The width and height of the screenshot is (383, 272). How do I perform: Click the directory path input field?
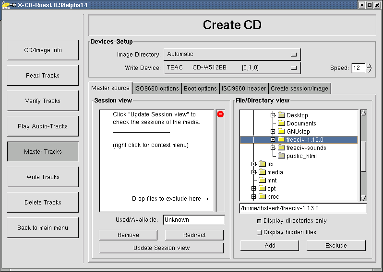click(x=303, y=208)
